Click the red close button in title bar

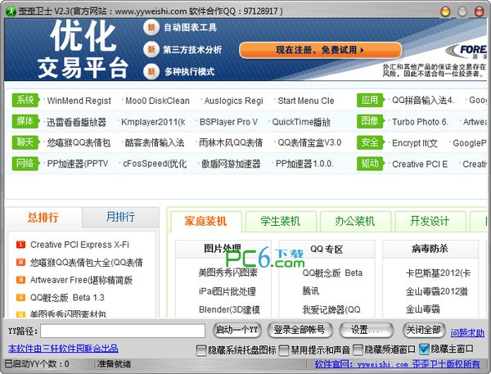[479, 11]
